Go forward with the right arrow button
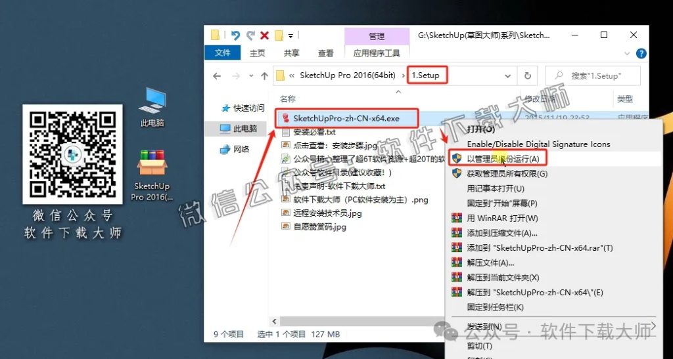Screen dimensions: 673x359 click(236, 76)
